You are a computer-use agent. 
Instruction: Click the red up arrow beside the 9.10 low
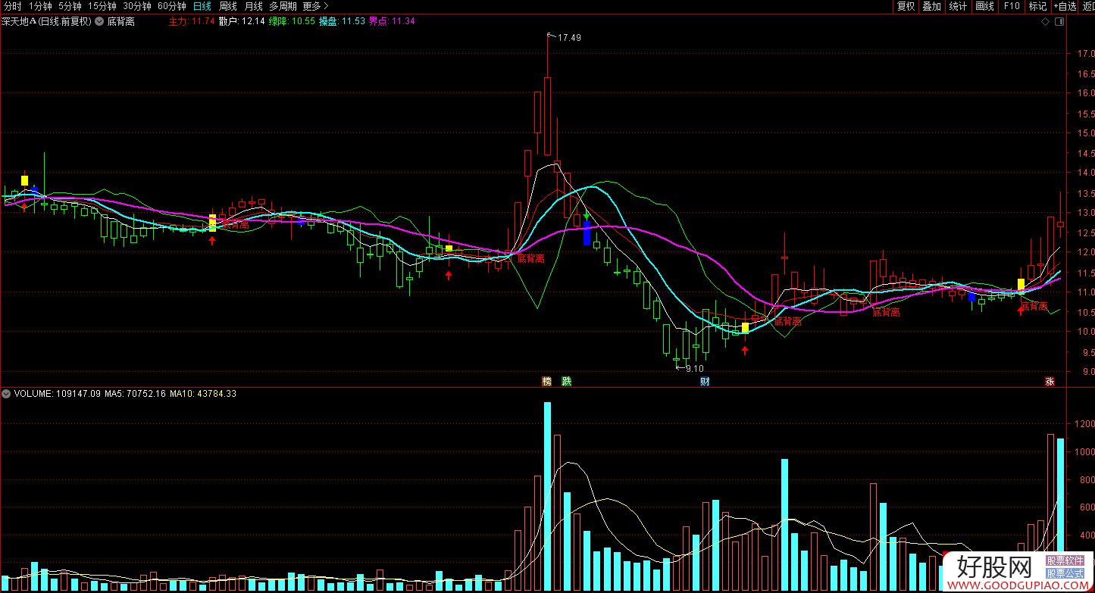[745, 351]
